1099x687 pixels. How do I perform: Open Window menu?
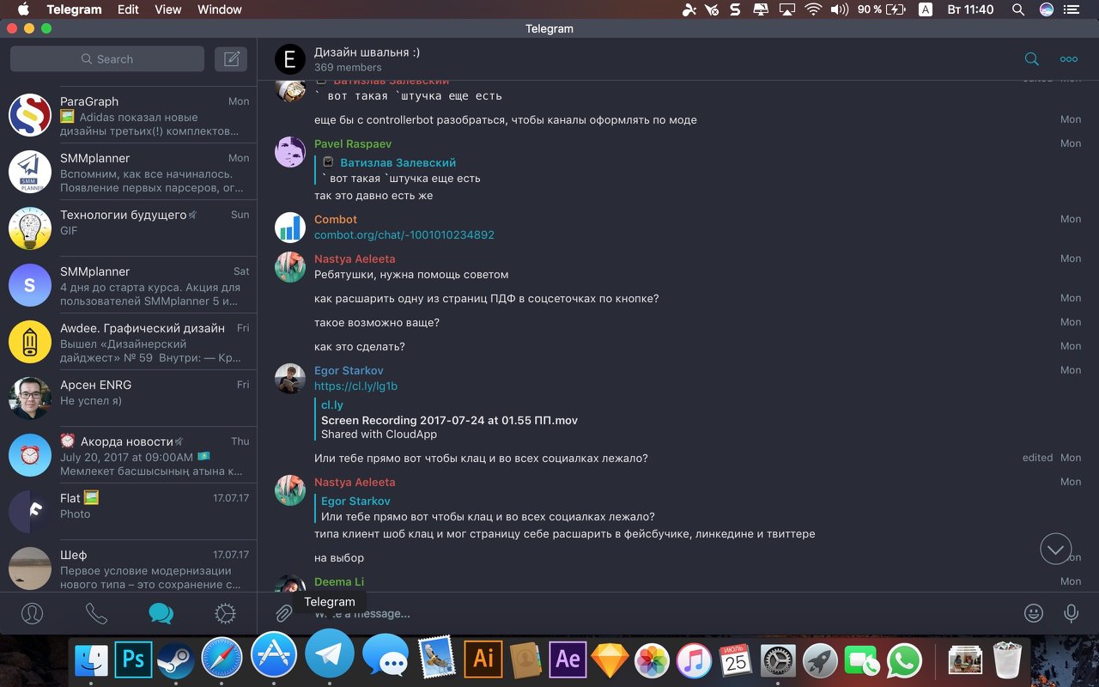[219, 9]
